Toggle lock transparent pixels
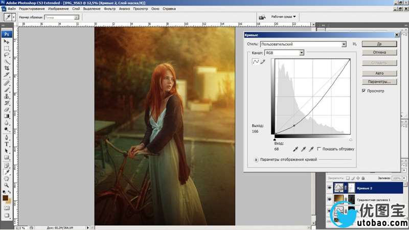The height and width of the screenshot is (230, 409). point(348,178)
